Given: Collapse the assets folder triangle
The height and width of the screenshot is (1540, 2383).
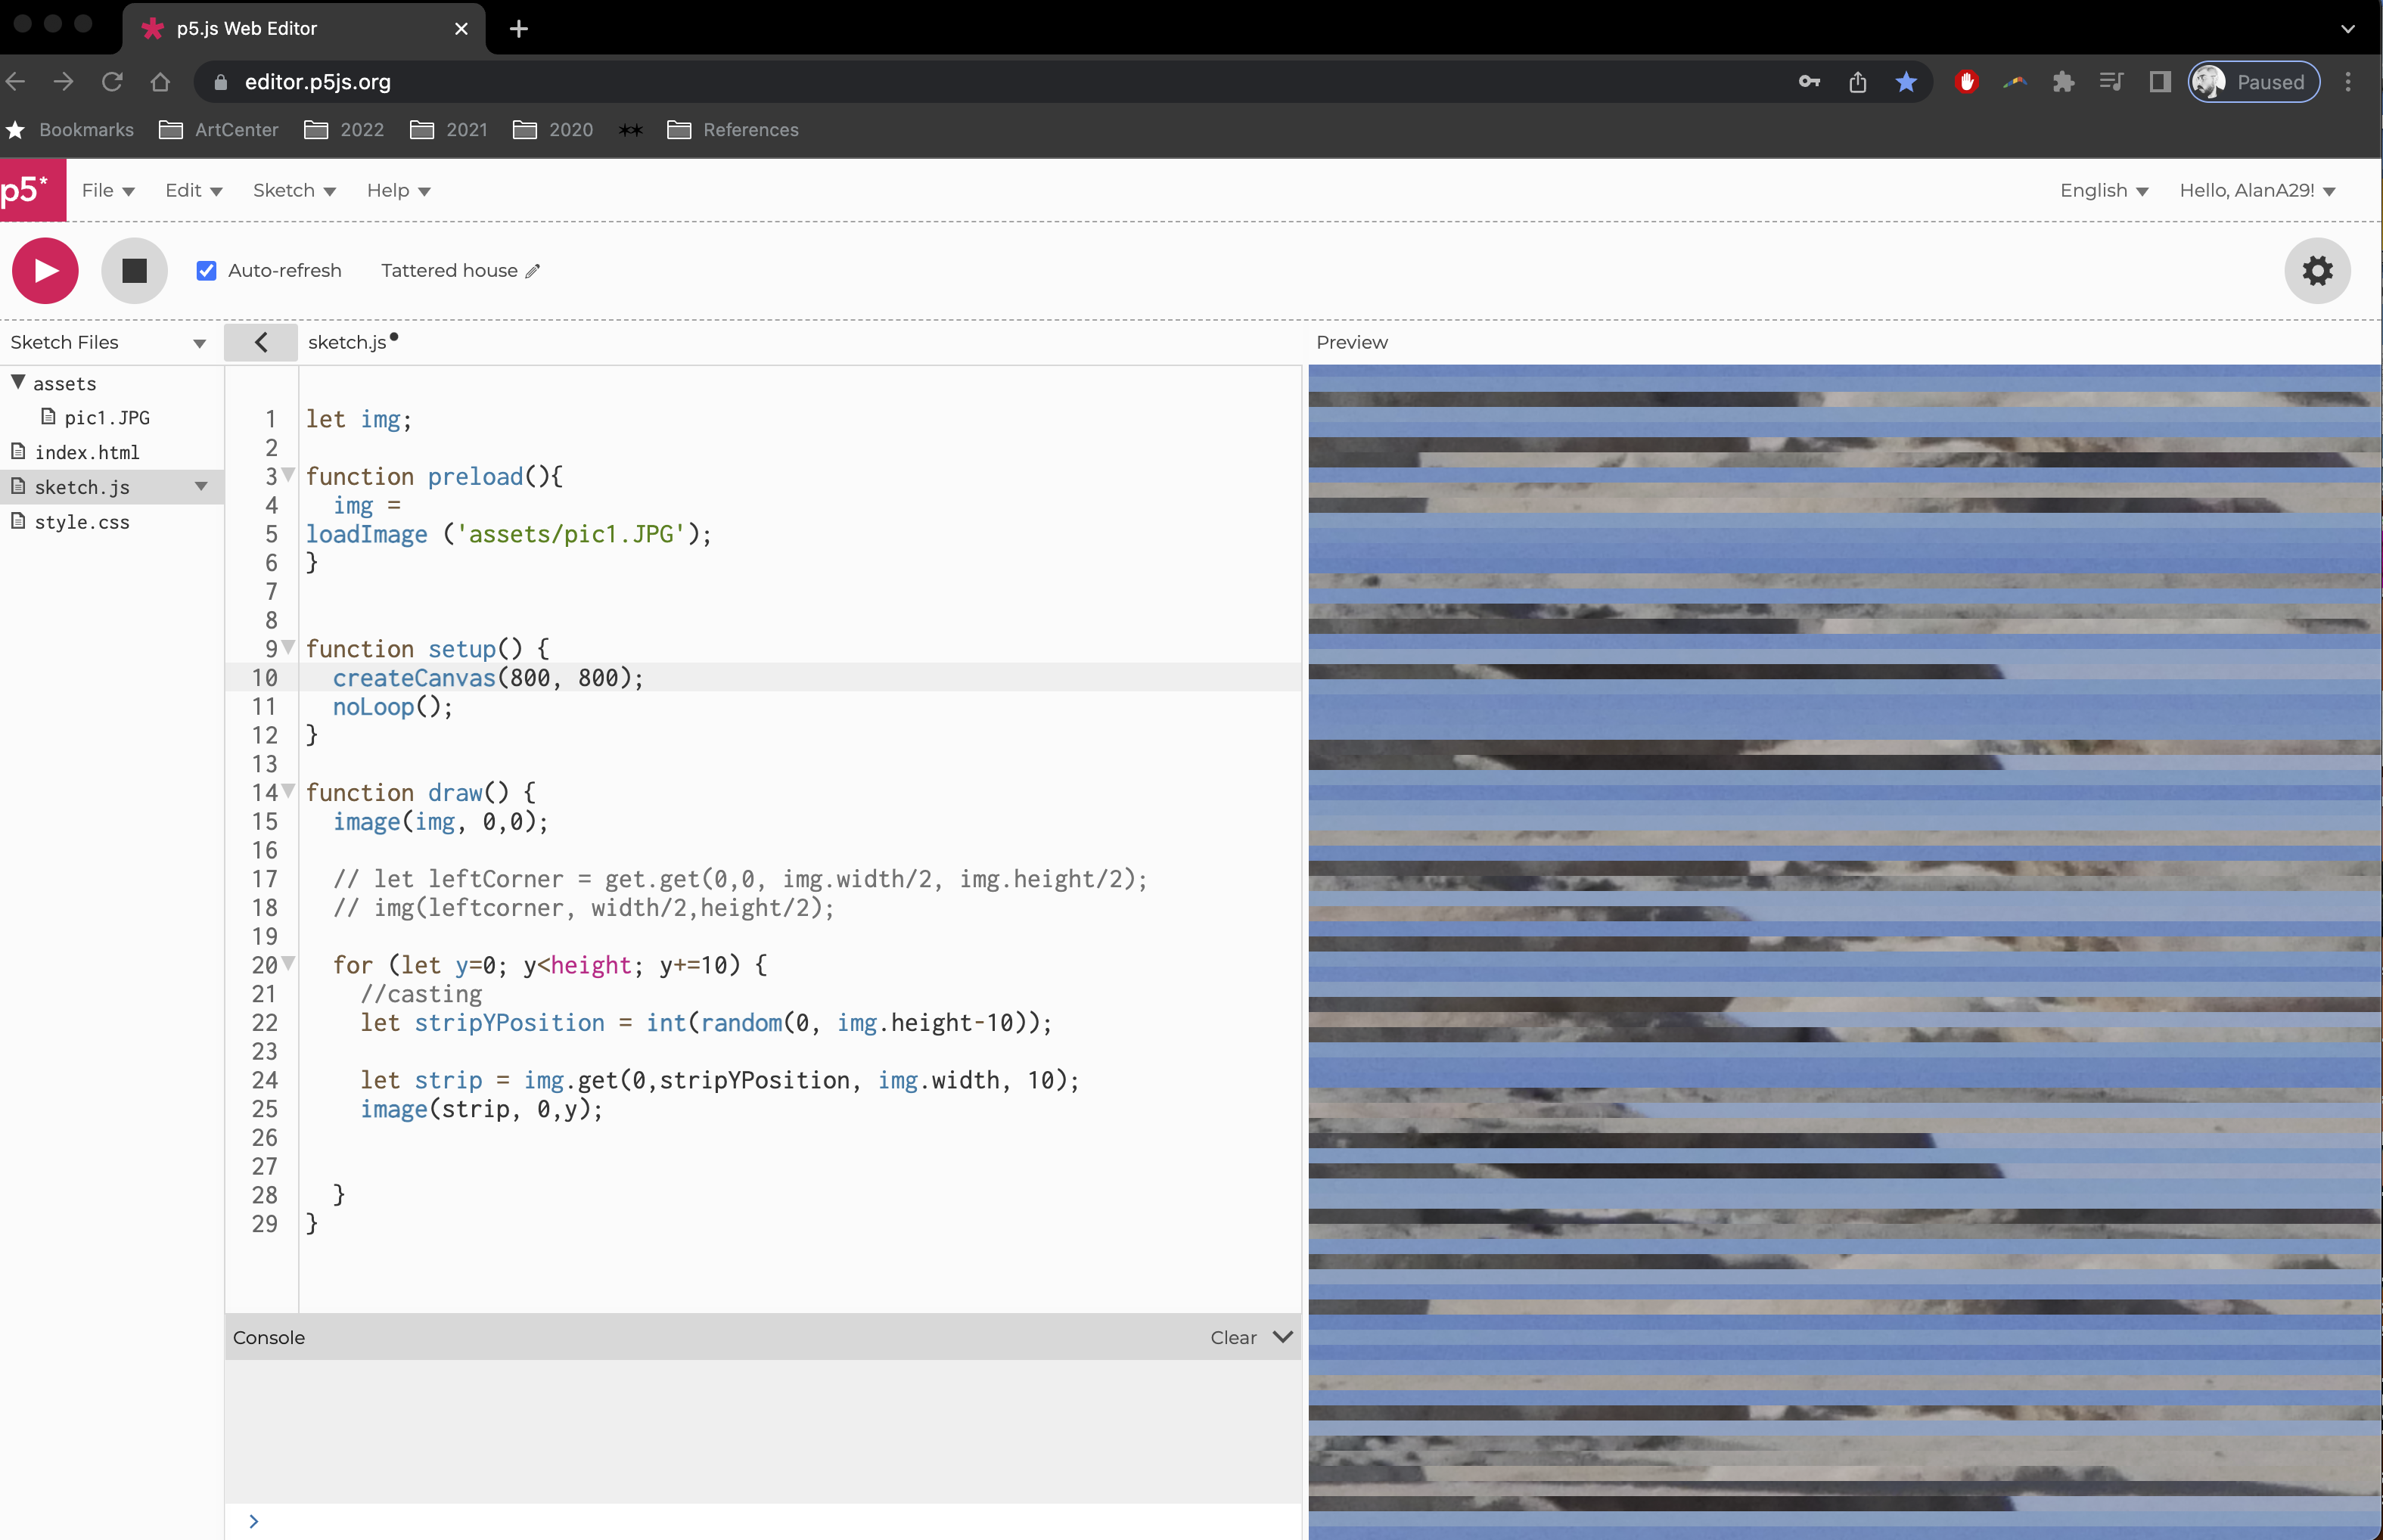Looking at the screenshot, I should pos(18,382).
